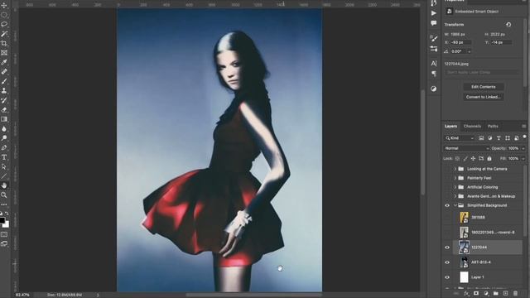
Task: Select the Blur tool
Action: [4, 129]
